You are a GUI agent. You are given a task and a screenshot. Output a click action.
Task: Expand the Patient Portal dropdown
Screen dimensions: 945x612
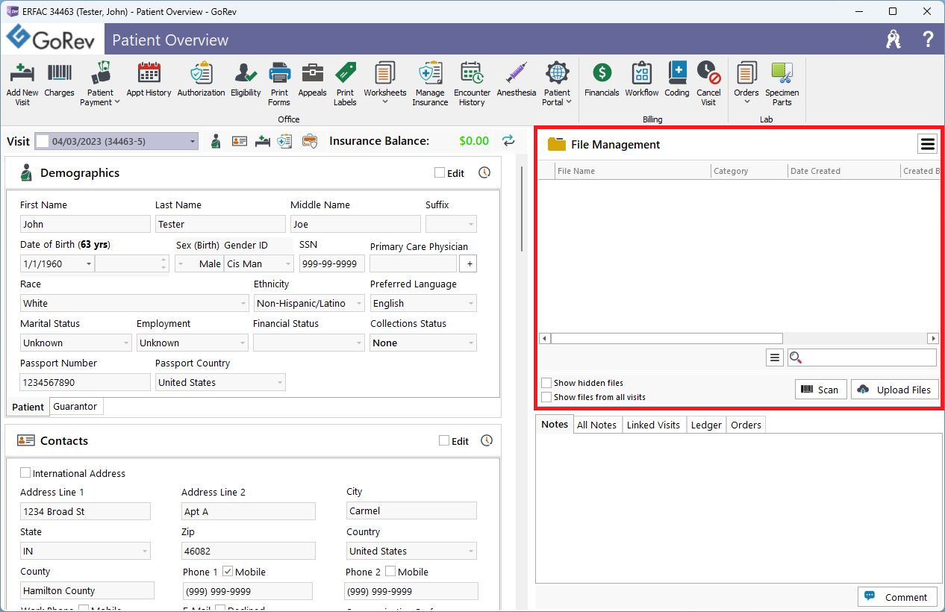click(x=568, y=103)
